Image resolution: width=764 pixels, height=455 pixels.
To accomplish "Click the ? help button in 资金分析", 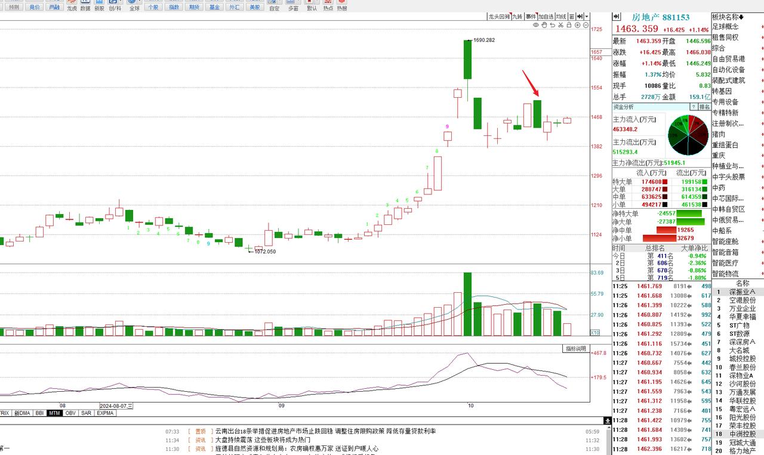I will [693, 107].
